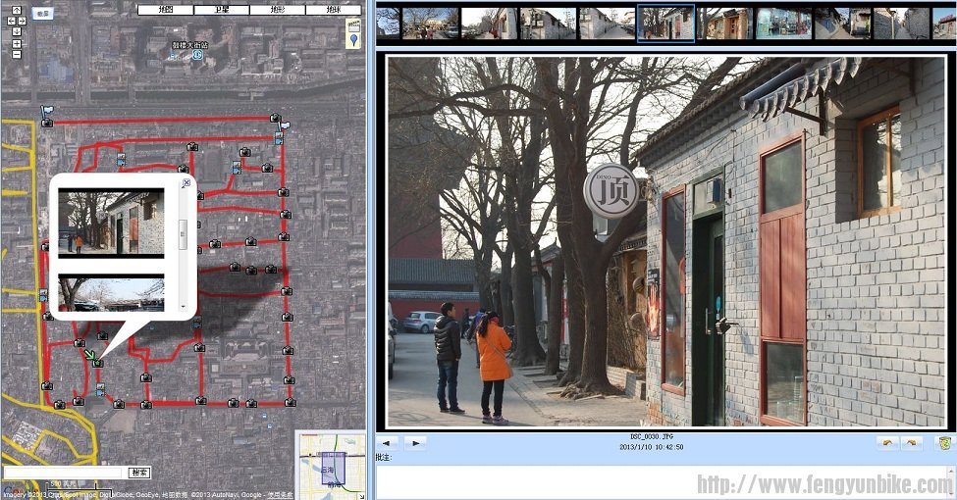Viewport: 957px width, 500px height.
Task: Close the photo popup balloon on map
Action: [x=186, y=182]
